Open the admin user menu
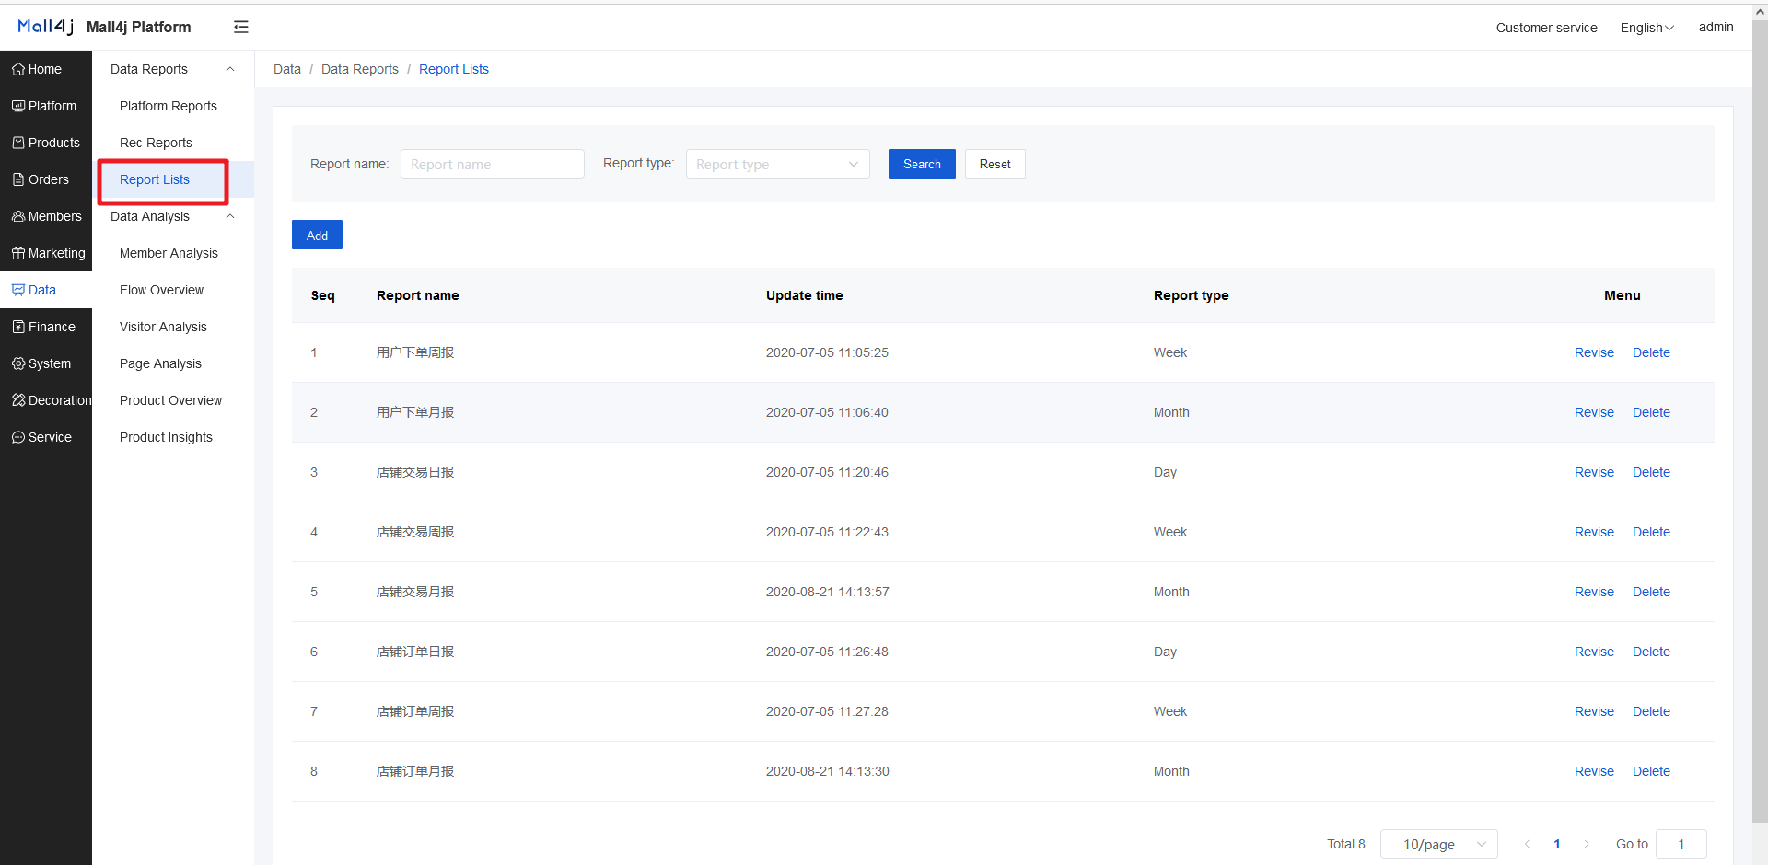Image resolution: width=1768 pixels, height=865 pixels. click(x=1716, y=27)
